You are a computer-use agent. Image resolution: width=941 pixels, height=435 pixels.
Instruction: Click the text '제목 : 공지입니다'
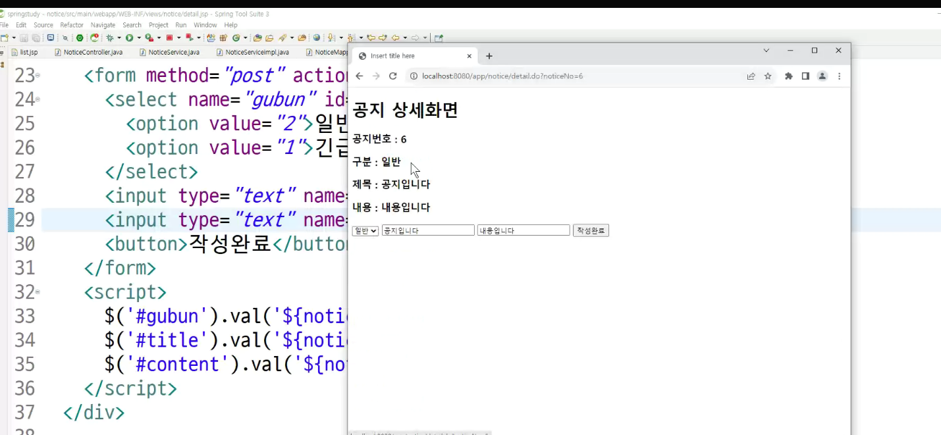point(391,184)
